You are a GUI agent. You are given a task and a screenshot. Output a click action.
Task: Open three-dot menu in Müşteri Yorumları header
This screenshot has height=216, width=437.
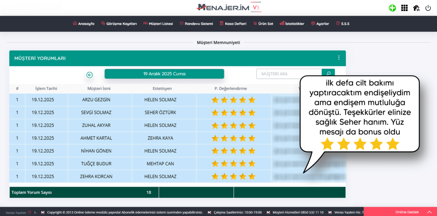point(339,58)
